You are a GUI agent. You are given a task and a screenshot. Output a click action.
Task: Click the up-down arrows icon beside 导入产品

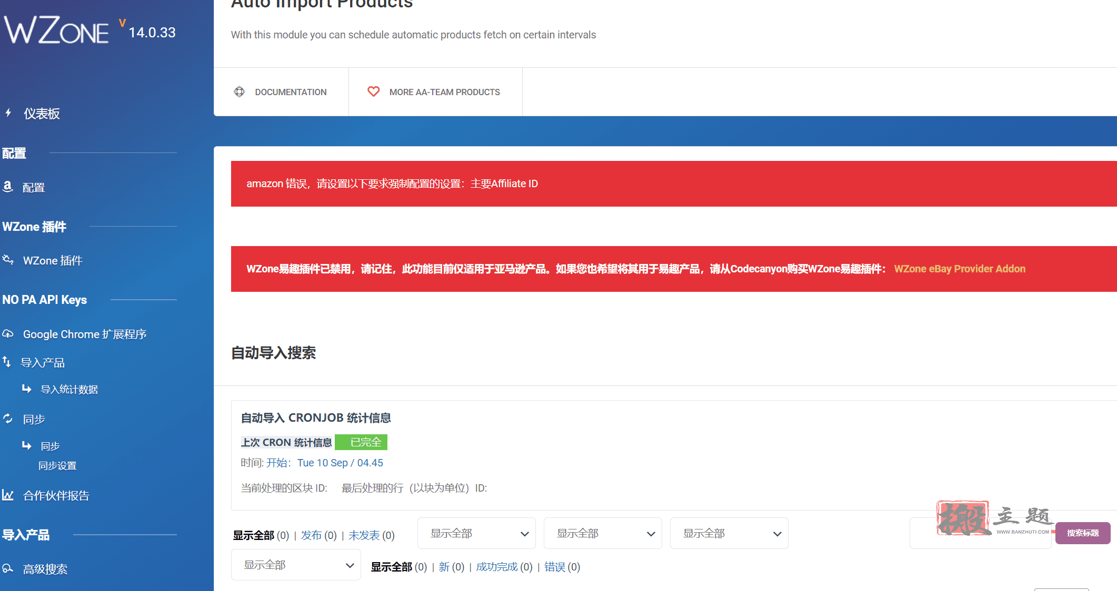tap(7, 362)
